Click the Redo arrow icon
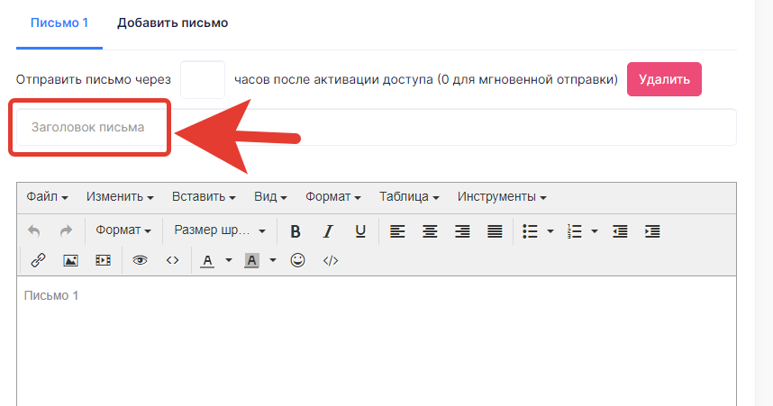This screenshot has width=773, height=406. [x=66, y=230]
